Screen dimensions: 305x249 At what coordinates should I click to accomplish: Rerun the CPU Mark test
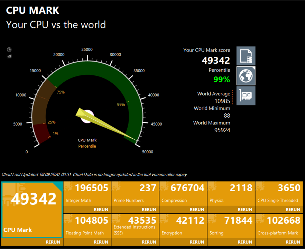click(x=53, y=242)
